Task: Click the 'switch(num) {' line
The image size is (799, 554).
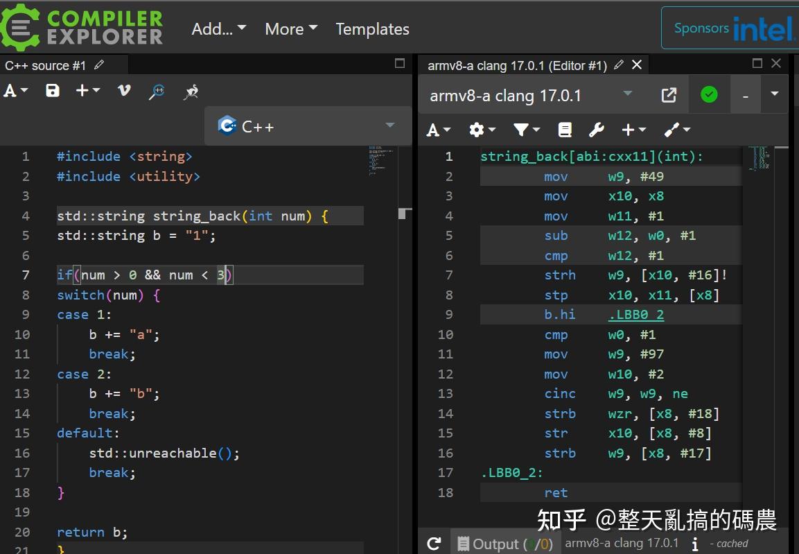Action: pos(109,295)
